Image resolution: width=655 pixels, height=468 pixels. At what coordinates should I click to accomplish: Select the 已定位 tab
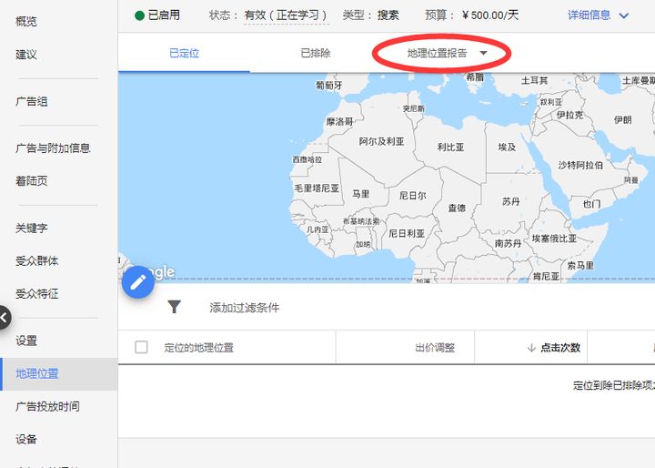[x=184, y=53]
